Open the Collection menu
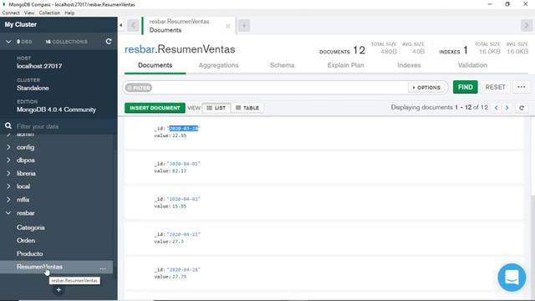 click(x=49, y=13)
